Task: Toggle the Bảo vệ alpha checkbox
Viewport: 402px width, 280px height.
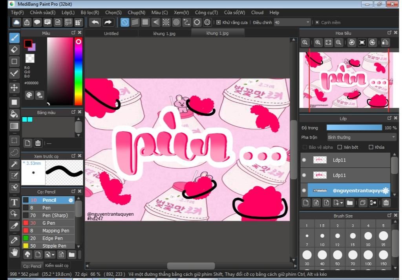Action: [x=305, y=147]
